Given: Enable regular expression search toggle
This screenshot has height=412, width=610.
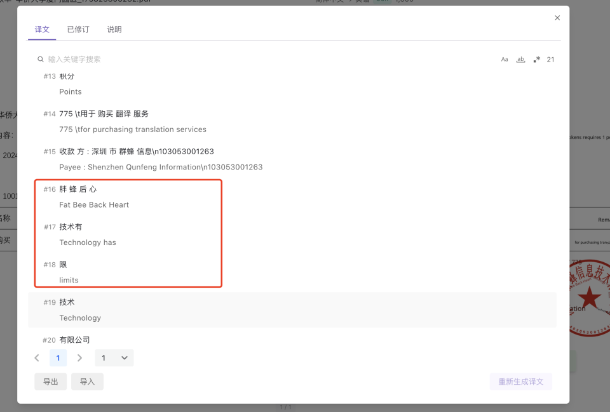Looking at the screenshot, I should [537, 60].
